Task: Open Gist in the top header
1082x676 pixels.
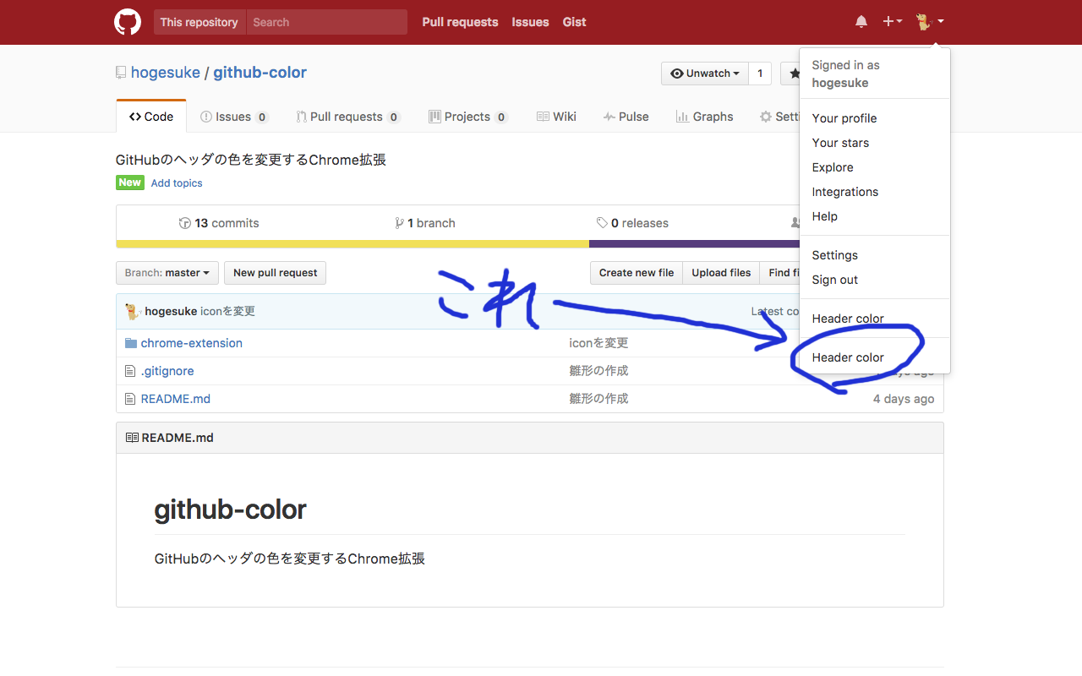Action: pos(574,22)
